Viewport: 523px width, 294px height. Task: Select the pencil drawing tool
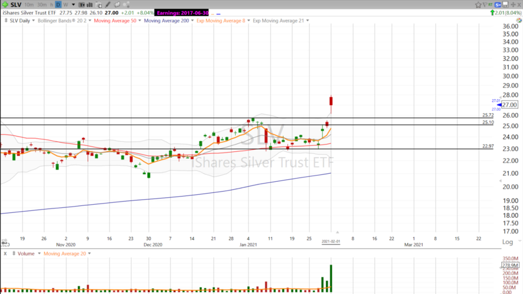(108, 5)
